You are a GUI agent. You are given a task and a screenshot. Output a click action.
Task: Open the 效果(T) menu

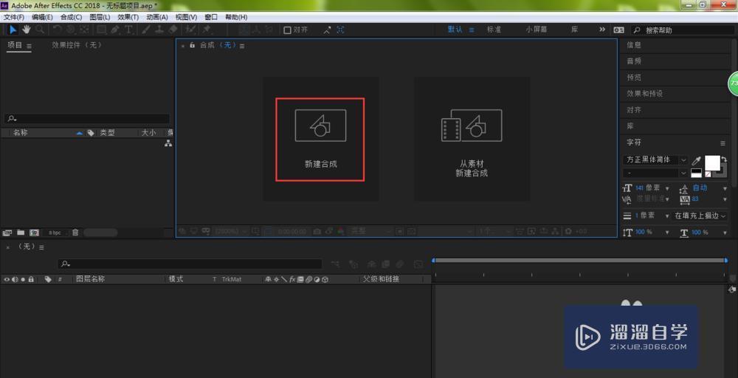coord(128,17)
